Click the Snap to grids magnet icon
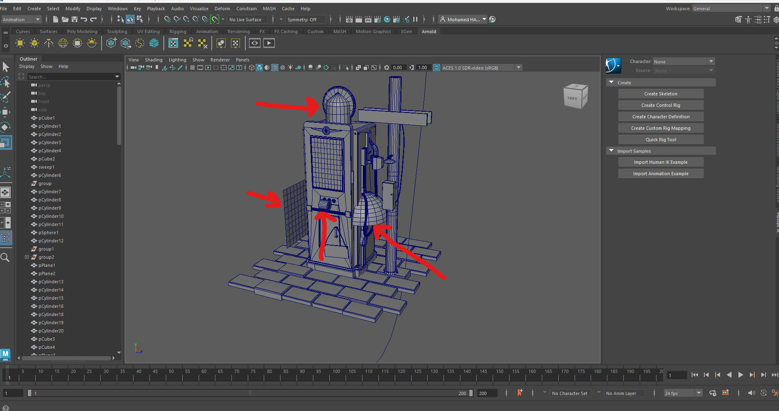This screenshot has height=411, width=779. pos(167,19)
